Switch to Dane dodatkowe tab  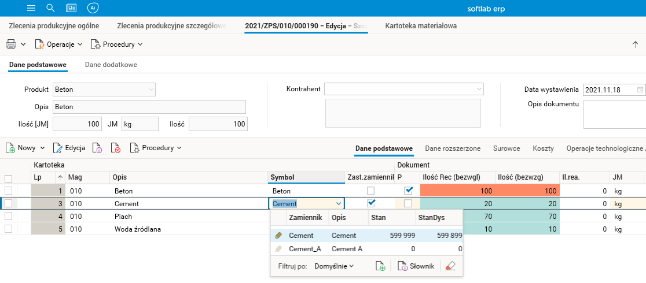111,65
